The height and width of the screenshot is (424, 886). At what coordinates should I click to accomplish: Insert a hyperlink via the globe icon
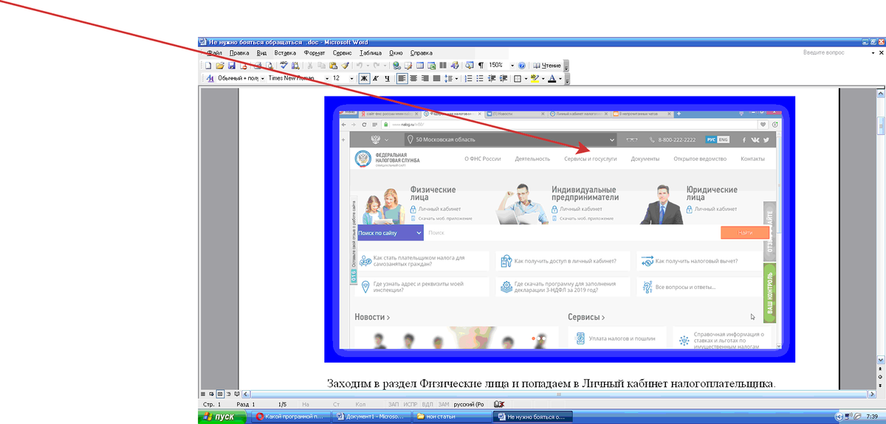tap(396, 66)
